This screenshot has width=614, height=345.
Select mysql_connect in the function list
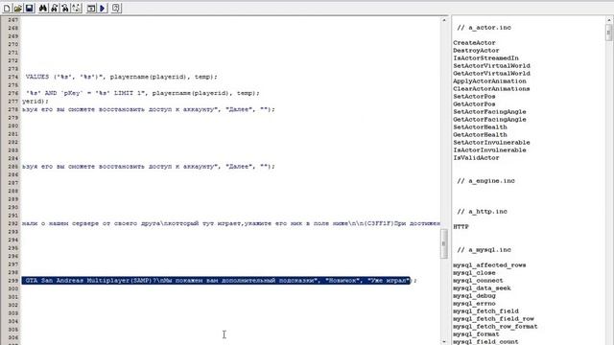(x=478, y=281)
